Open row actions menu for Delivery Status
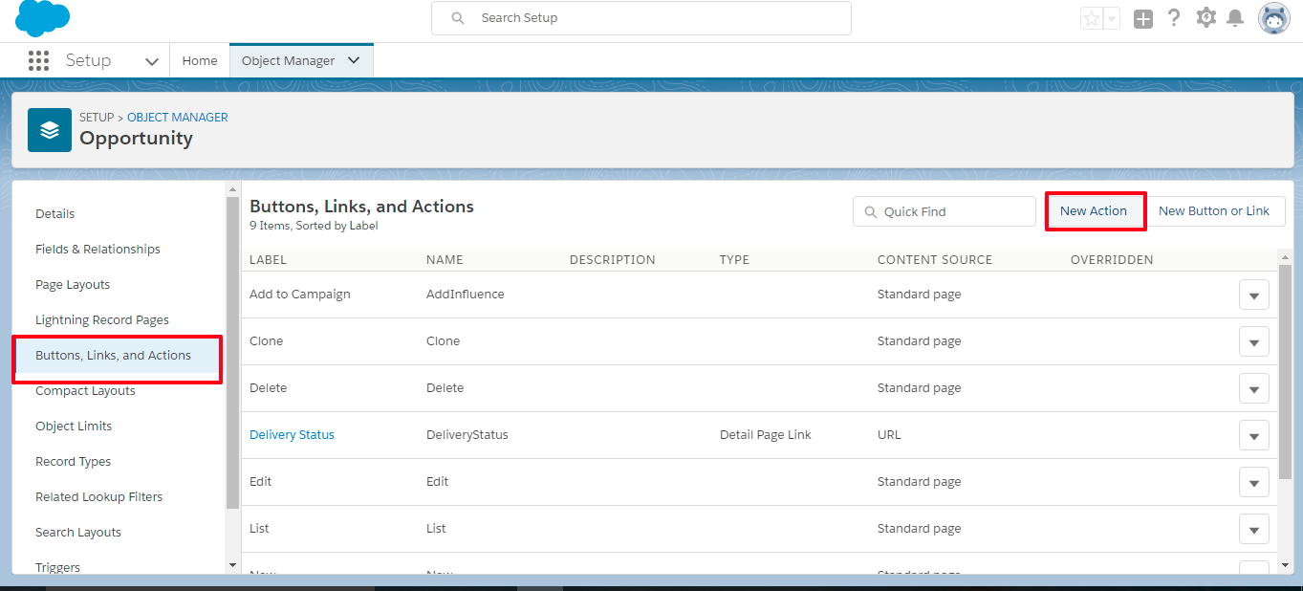This screenshot has width=1303, height=591. 1253,436
